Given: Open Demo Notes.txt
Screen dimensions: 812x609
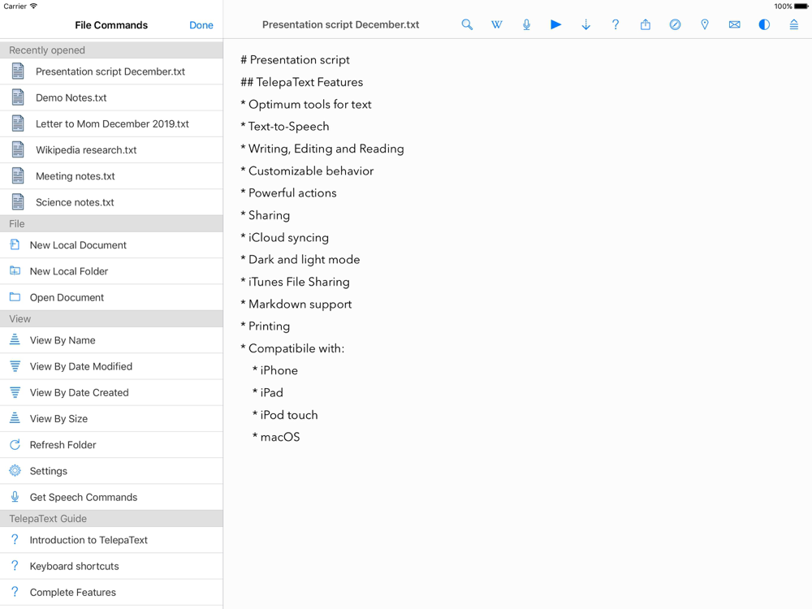Looking at the screenshot, I should pos(111,97).
